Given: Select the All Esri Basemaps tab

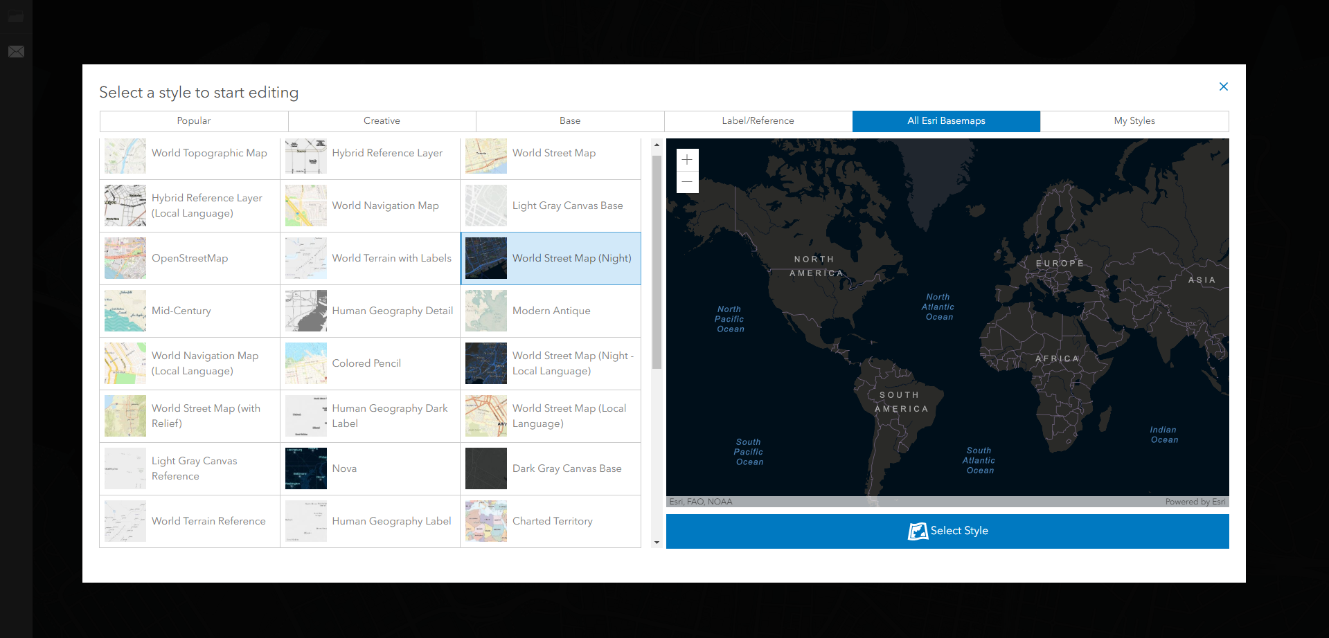Looking at the screenshot, I should click(x=946, y=121).
